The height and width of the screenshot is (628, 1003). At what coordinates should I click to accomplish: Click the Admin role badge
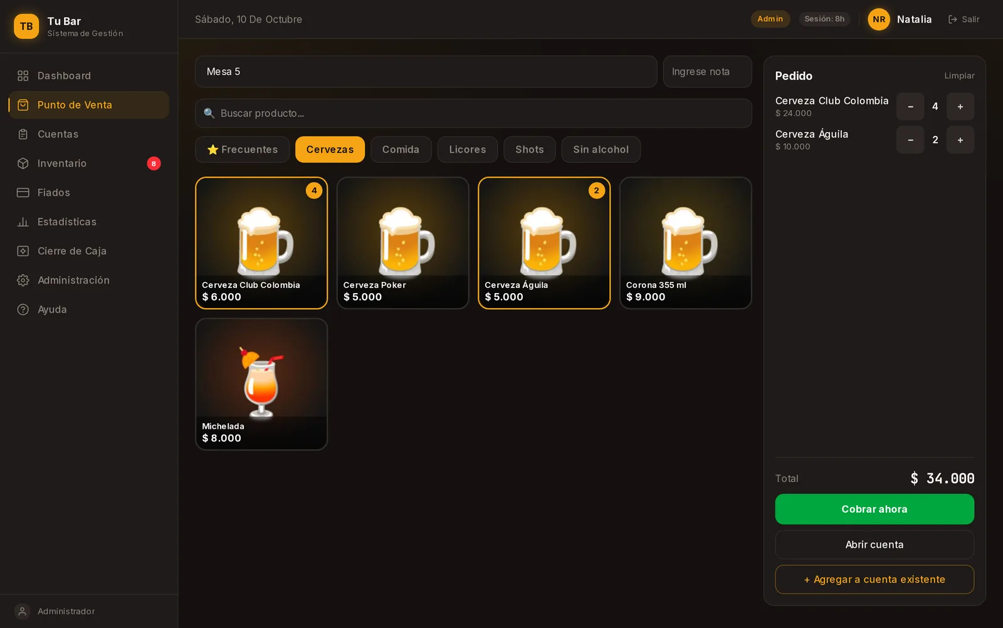point(770,19)
